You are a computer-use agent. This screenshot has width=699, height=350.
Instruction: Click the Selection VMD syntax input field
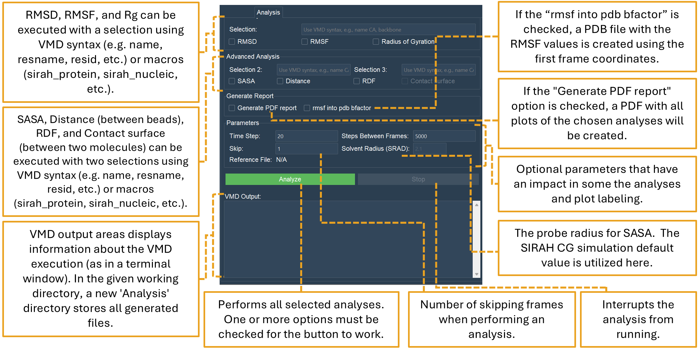point(388,30)
